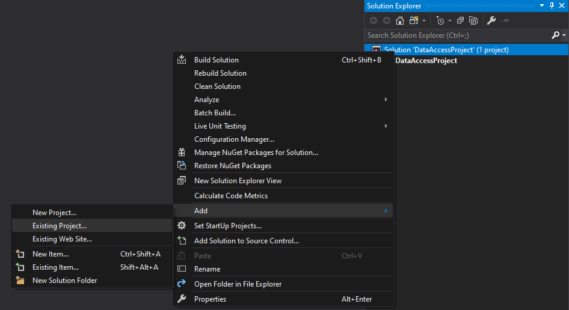The image size is (569, 310).
Task: Click the greyed Paste clipboard icon
Action: coord(181,255)
